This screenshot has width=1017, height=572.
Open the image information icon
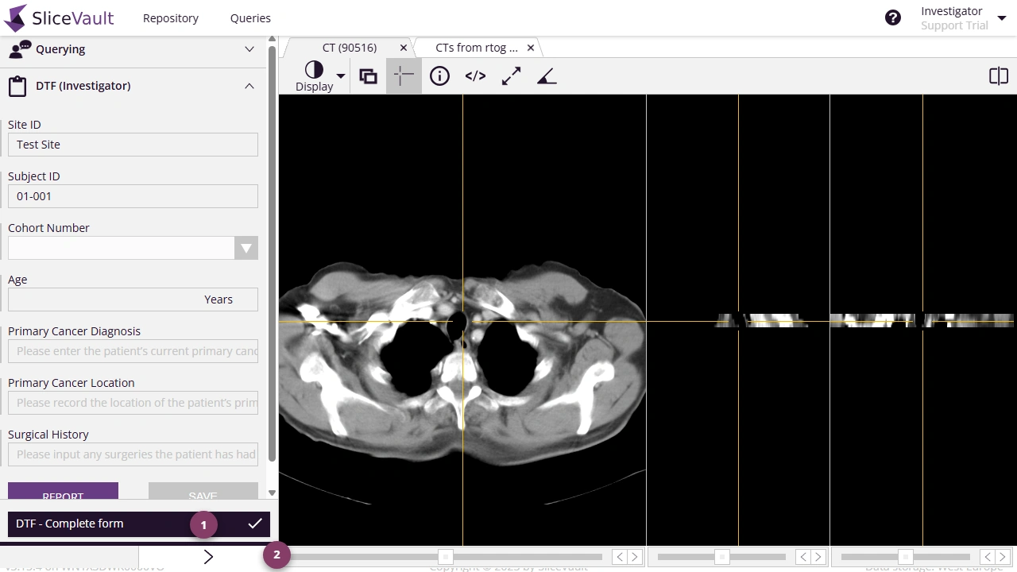[439, 76]
